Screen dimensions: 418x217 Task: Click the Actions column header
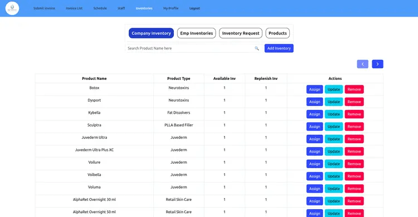tap(335, 79)
